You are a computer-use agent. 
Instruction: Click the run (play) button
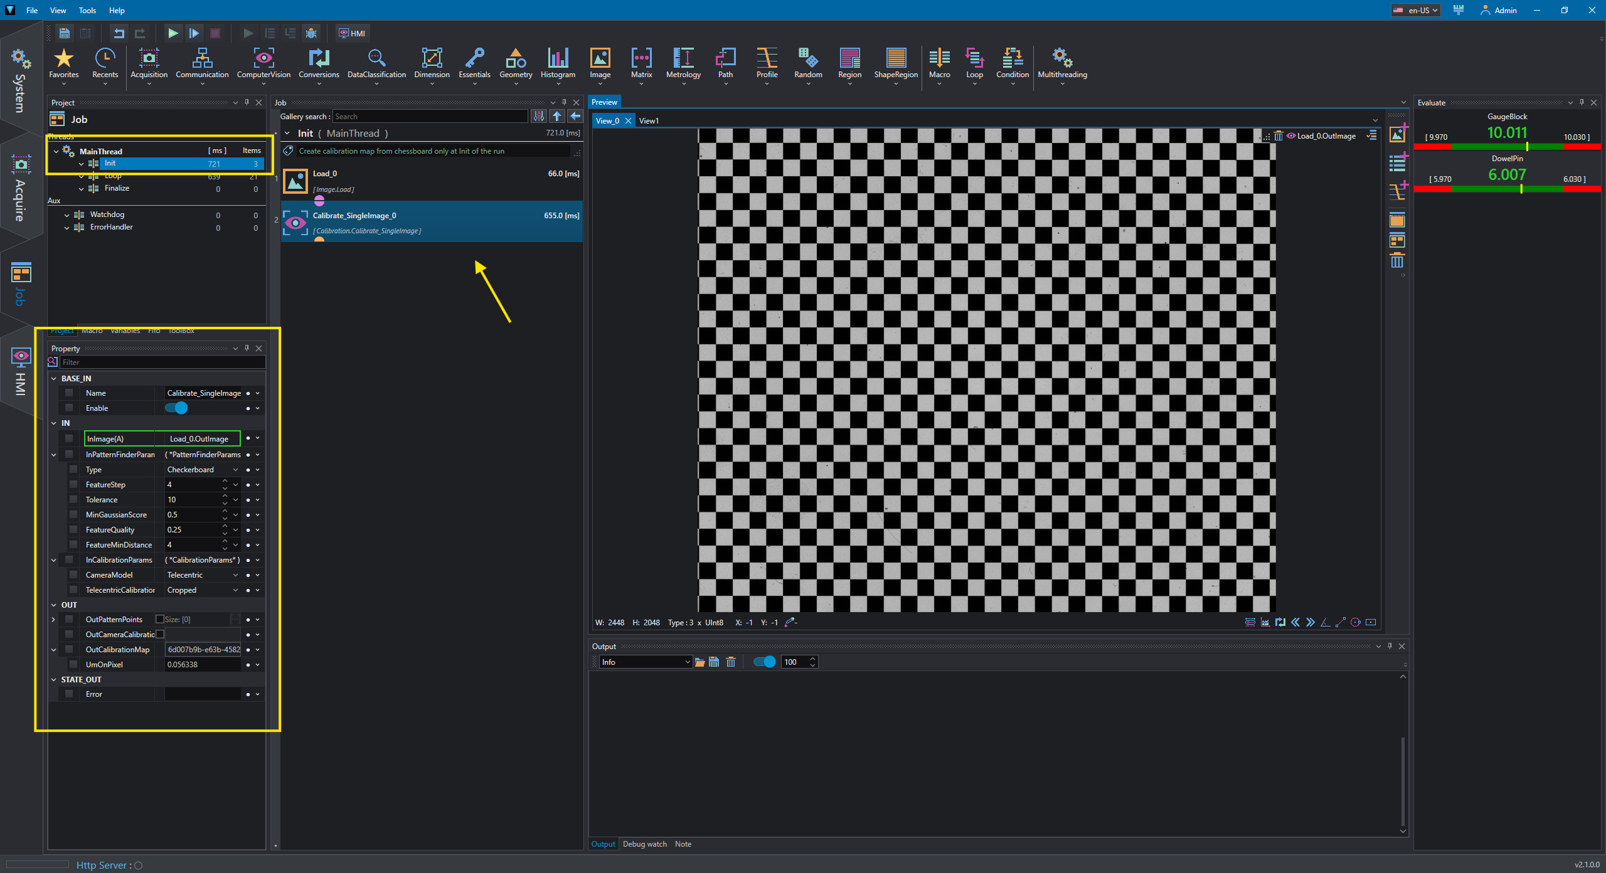pos(173,33)
